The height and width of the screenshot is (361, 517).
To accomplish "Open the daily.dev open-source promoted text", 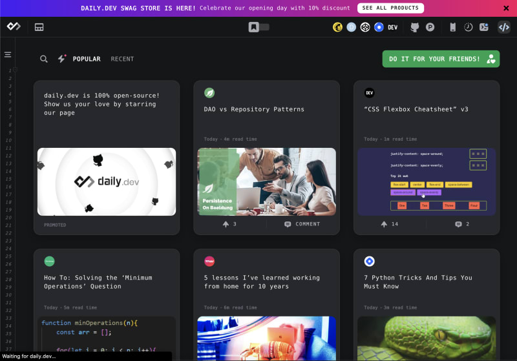I will (101, 104).
